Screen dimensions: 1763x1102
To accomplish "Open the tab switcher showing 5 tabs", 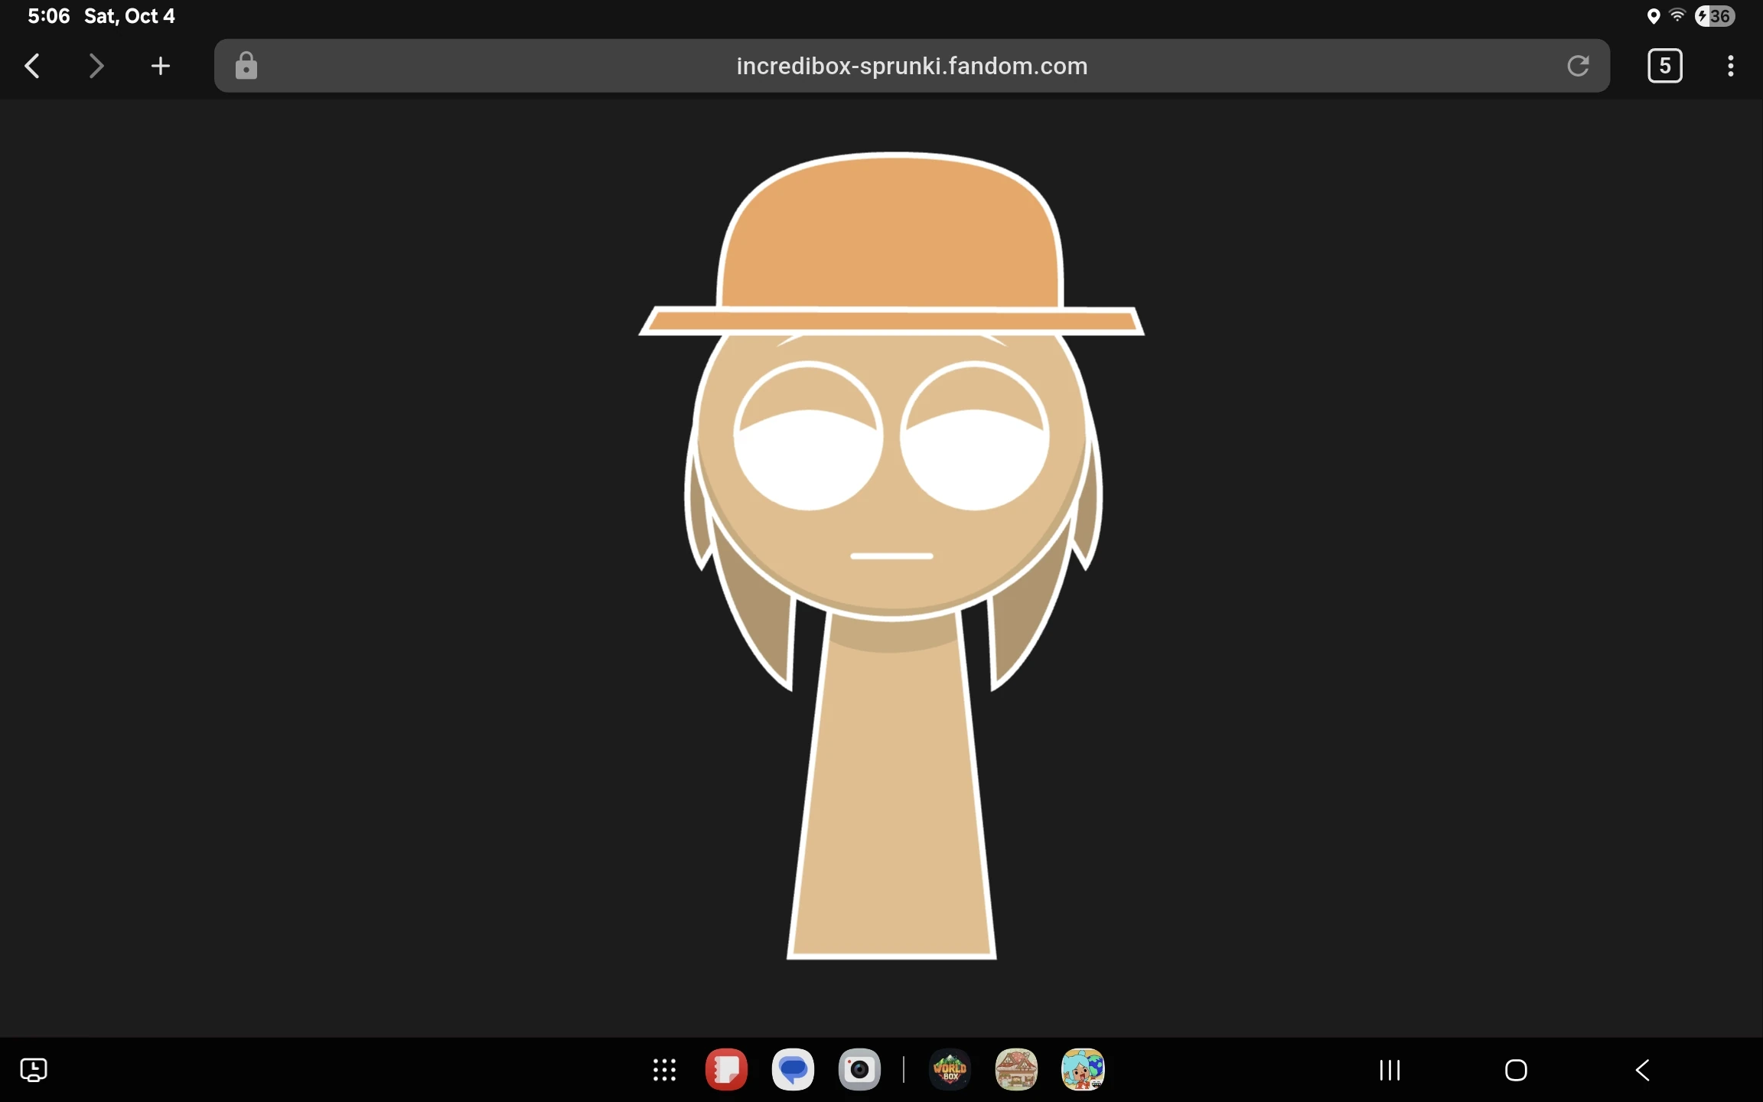I will coord(1664,66).
